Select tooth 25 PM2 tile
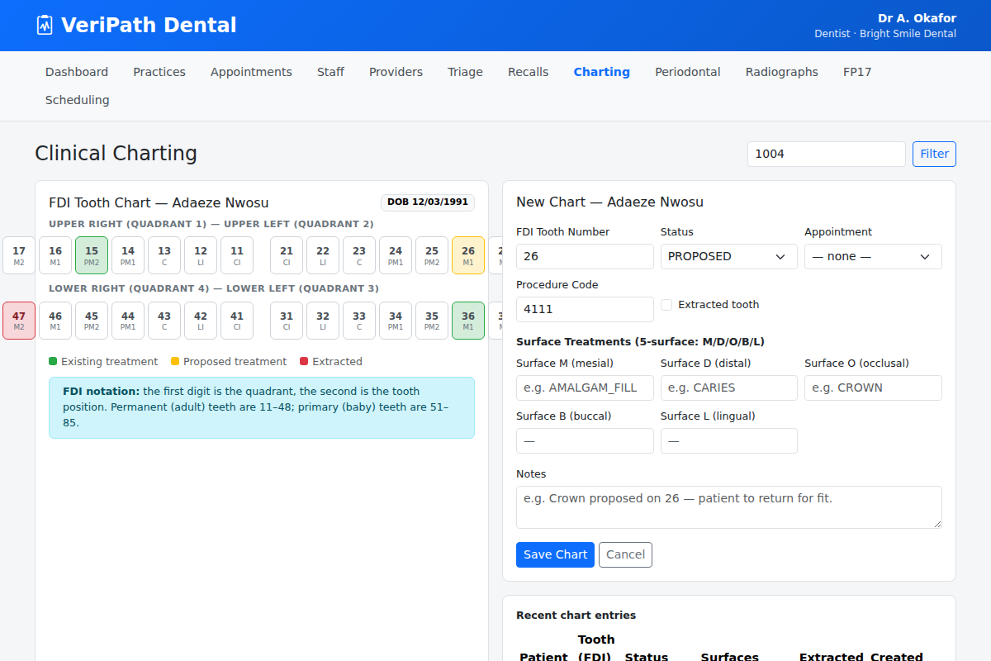The image size is (991, 661). pyautogui.click(x=432, y=255)
